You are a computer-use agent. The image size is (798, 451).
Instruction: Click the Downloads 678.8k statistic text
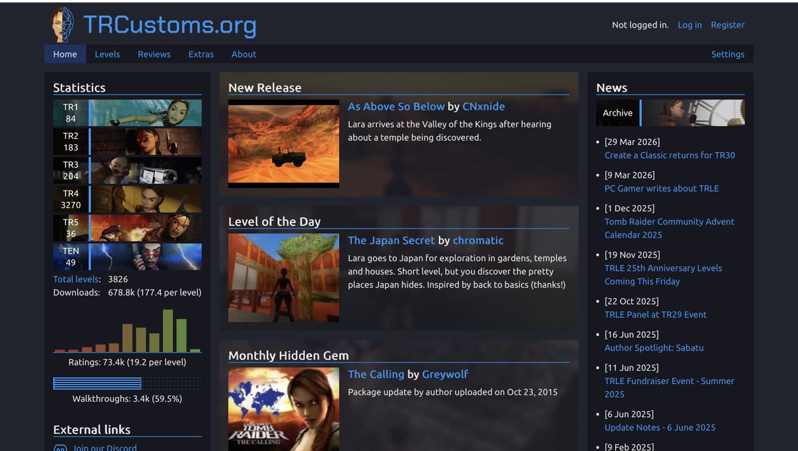point(127,293)
